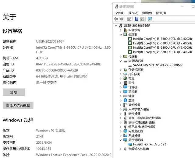Click the 打印队列 printer icon
The width and height of the screenshot is (195, 158).
pos(125,74)
